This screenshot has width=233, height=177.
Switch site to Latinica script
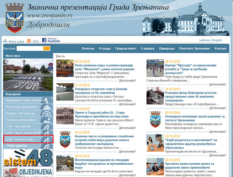click(x=204, y=40)
